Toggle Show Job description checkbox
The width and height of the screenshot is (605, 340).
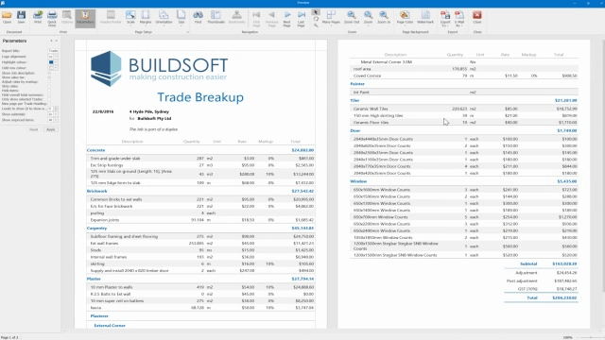coord(49,73)
